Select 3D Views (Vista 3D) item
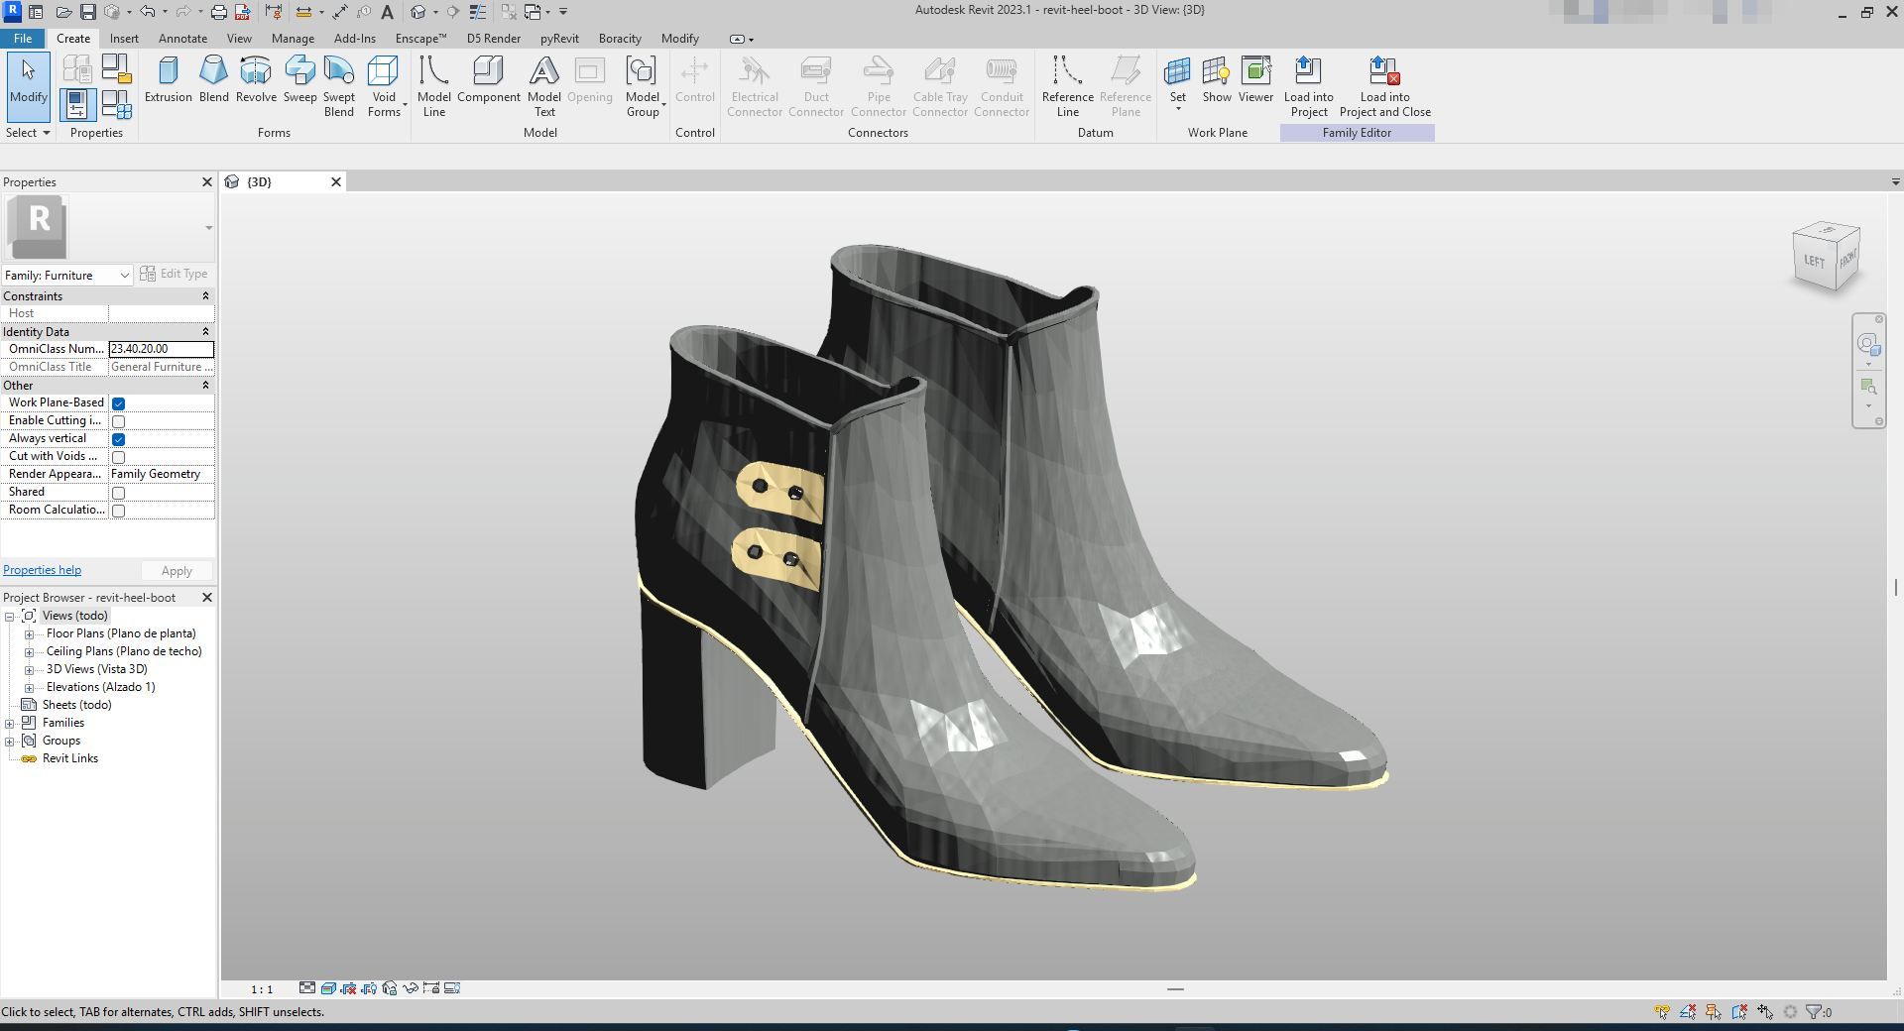The width and height of the screenshot is (1904, 1031). [96, 669]
